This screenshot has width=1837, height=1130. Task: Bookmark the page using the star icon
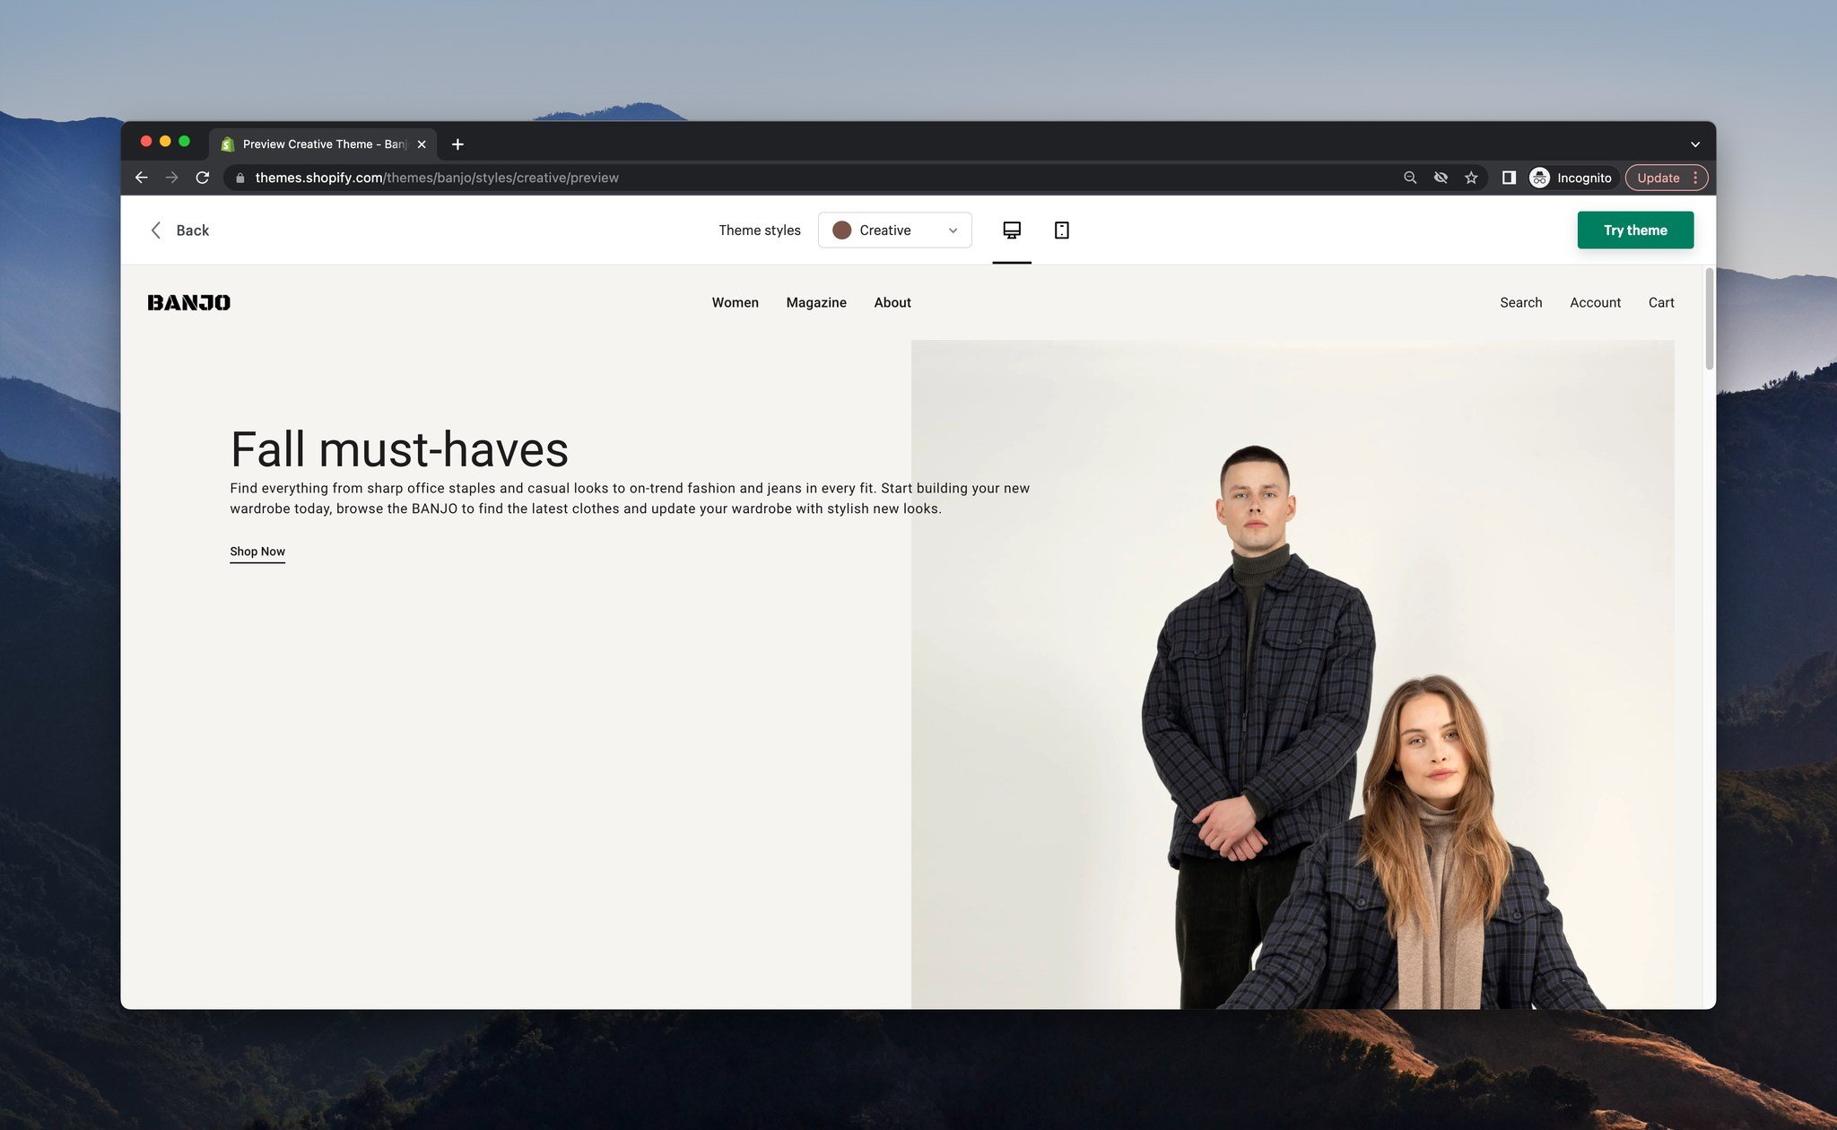coord(1471,177)
